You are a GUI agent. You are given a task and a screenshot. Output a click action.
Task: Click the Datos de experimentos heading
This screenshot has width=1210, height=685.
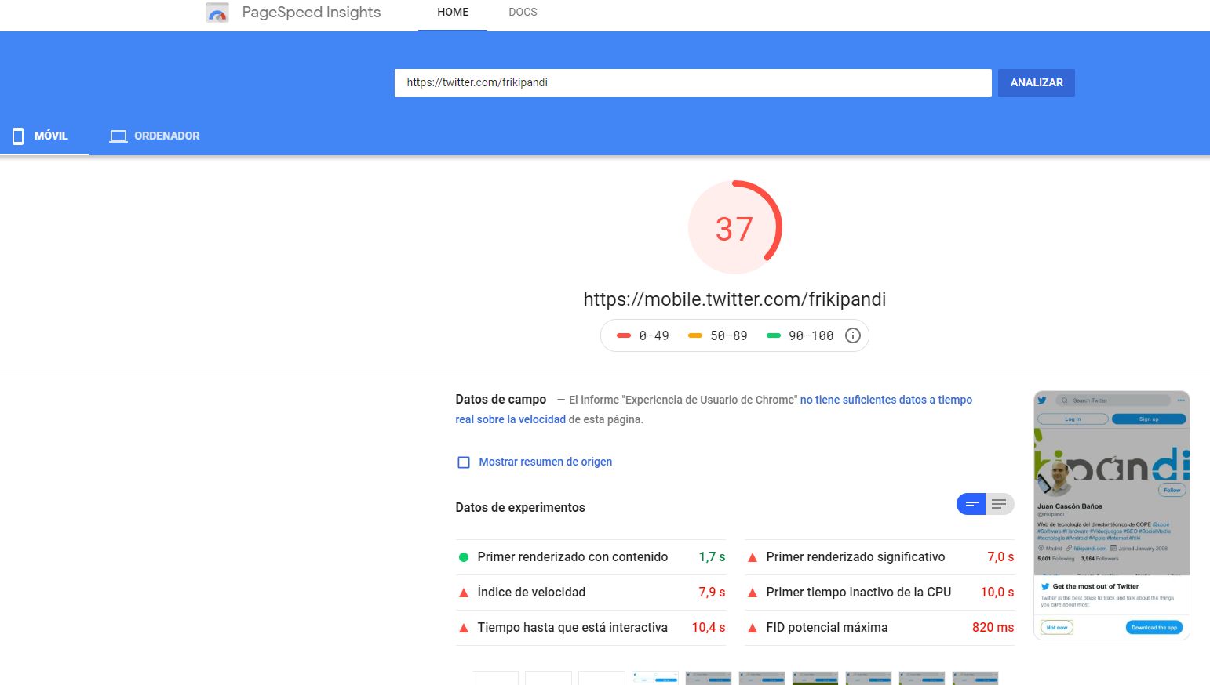(x=520, y=507)
